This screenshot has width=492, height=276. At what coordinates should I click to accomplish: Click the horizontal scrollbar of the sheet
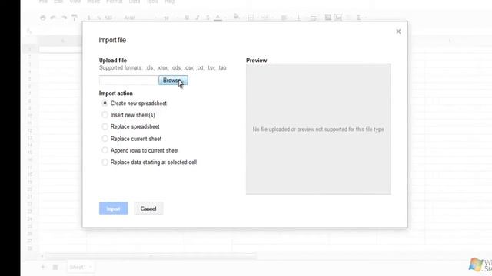pos(151,256)
